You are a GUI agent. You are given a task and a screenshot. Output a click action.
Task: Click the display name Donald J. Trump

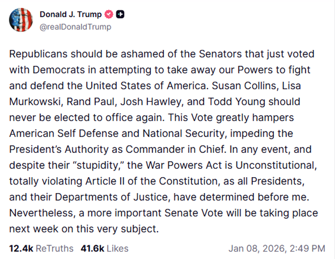coord(70,14)
